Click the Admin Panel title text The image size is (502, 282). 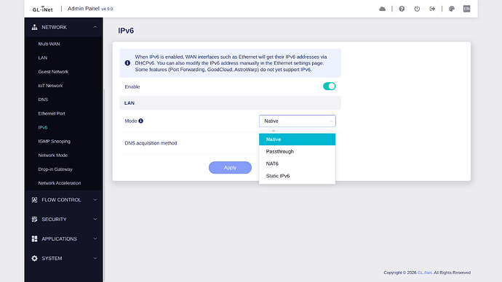(84, 9)
